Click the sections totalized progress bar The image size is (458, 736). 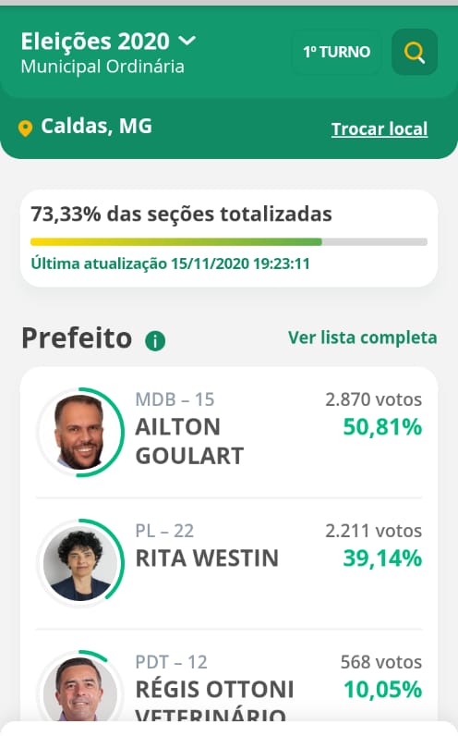[229, 242]
